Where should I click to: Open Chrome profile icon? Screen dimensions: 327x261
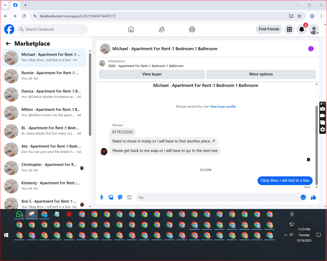click(312, 16)
